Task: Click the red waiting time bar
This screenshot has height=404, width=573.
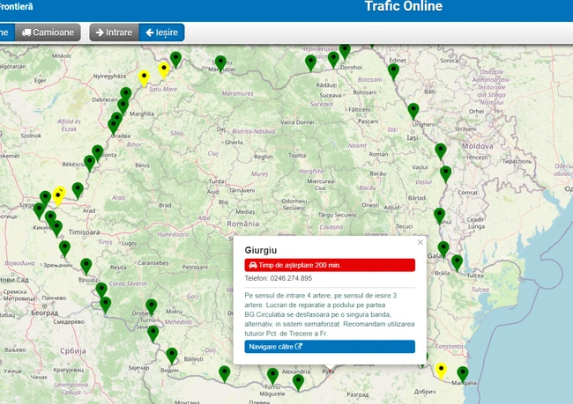Action: point(329,265)
